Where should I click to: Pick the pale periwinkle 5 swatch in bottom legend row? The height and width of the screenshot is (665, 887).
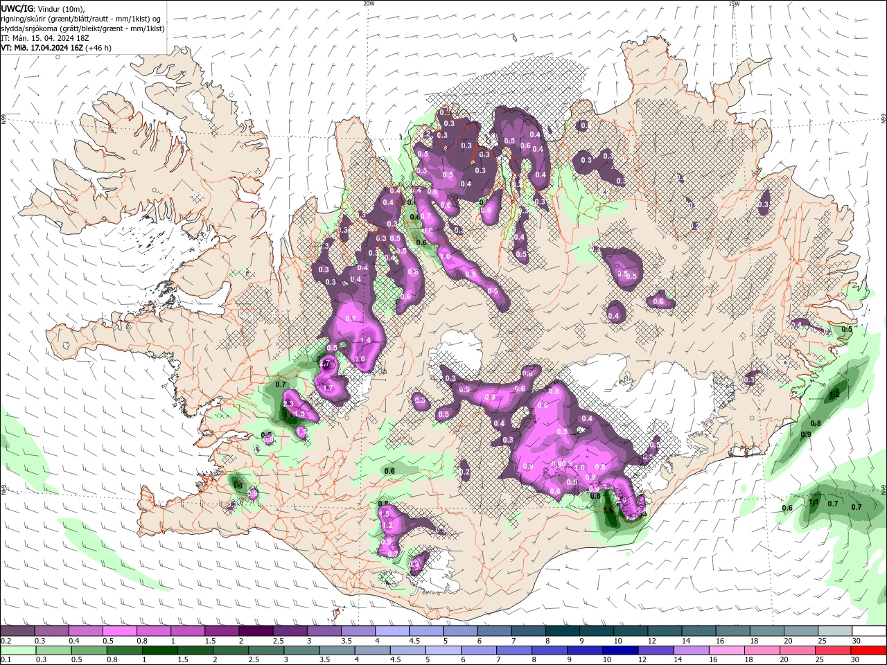[x=443, y=650]
